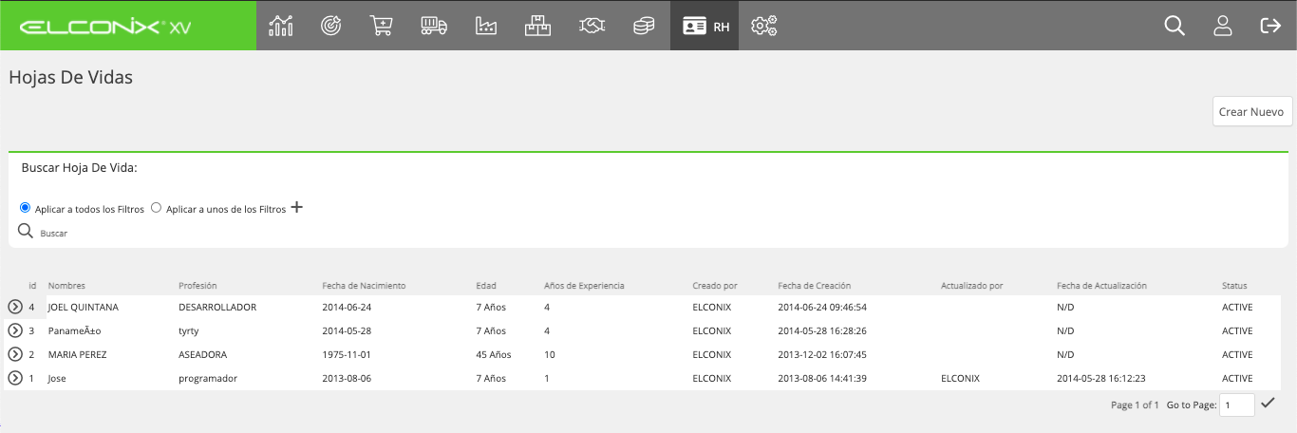Click birth date 1975-11-01
This screenshot has height=433, width=1297.
click(348, 354)
